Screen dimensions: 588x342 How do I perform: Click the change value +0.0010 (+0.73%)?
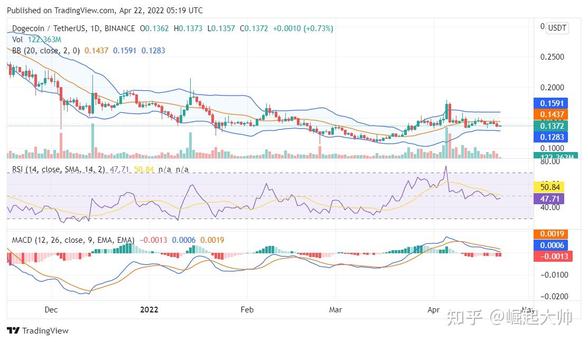tap(303, 28)
